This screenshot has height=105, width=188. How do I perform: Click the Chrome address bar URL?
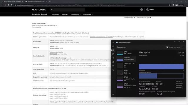point(71,5)
